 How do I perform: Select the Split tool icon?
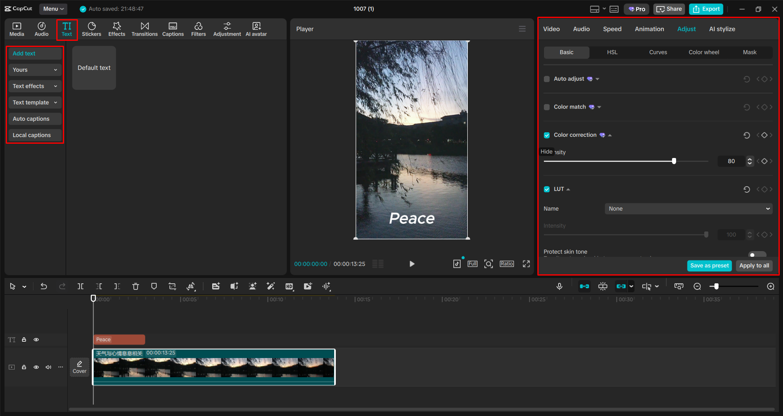click(x=80, y=286)
